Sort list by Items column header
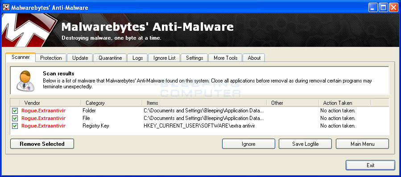Viewport: 401px width, 177px height. 204,103
